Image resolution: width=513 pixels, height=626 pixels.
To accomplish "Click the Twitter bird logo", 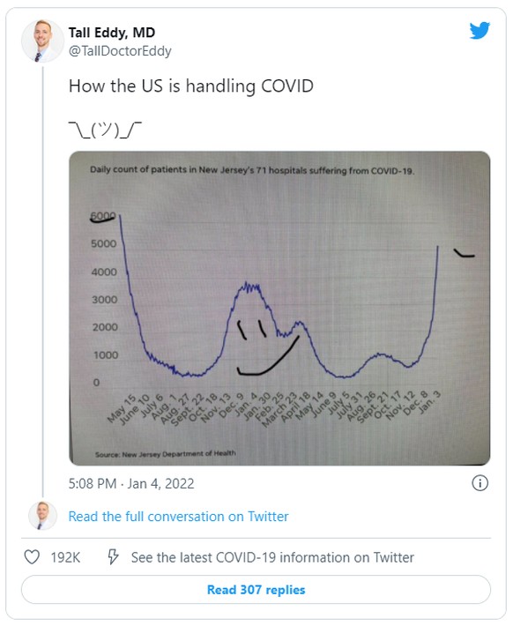I will point(480,31).
